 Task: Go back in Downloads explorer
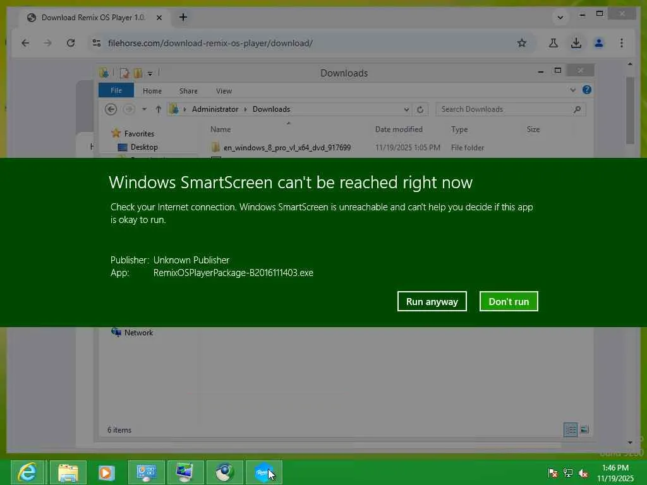coord(111,109)
